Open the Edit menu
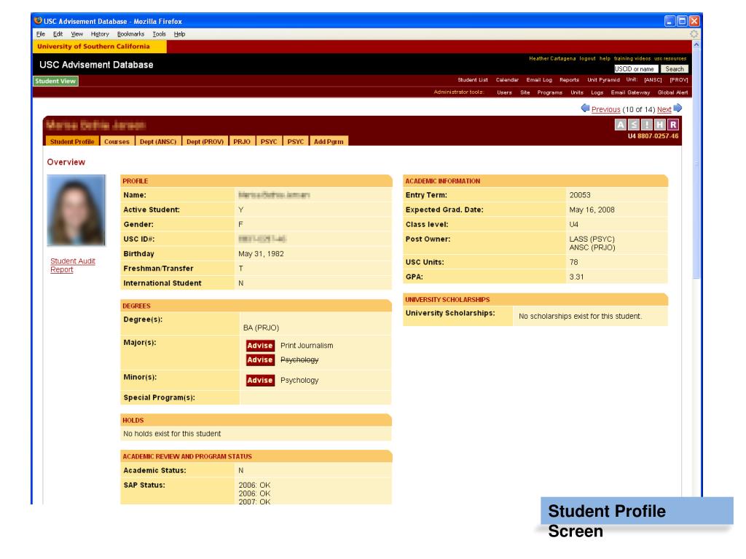Viewport: 746px width, 559px height. (x=58, y=34)
